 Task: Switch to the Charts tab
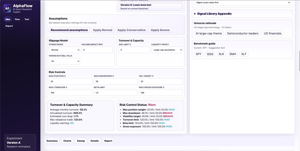coord(67,141)
